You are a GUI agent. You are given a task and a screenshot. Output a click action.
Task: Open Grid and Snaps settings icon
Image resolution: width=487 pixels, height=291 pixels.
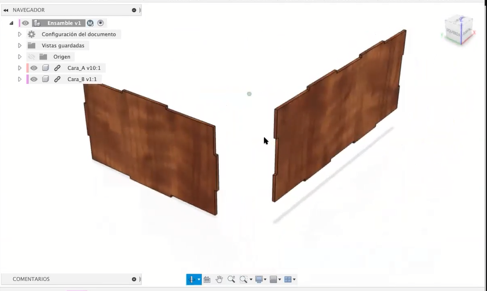tap(273, 279)
